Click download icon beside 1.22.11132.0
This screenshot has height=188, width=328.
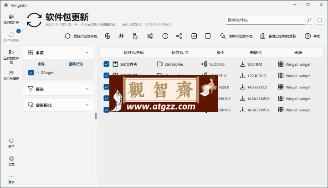pyautogui.click(x=242, y=75)
